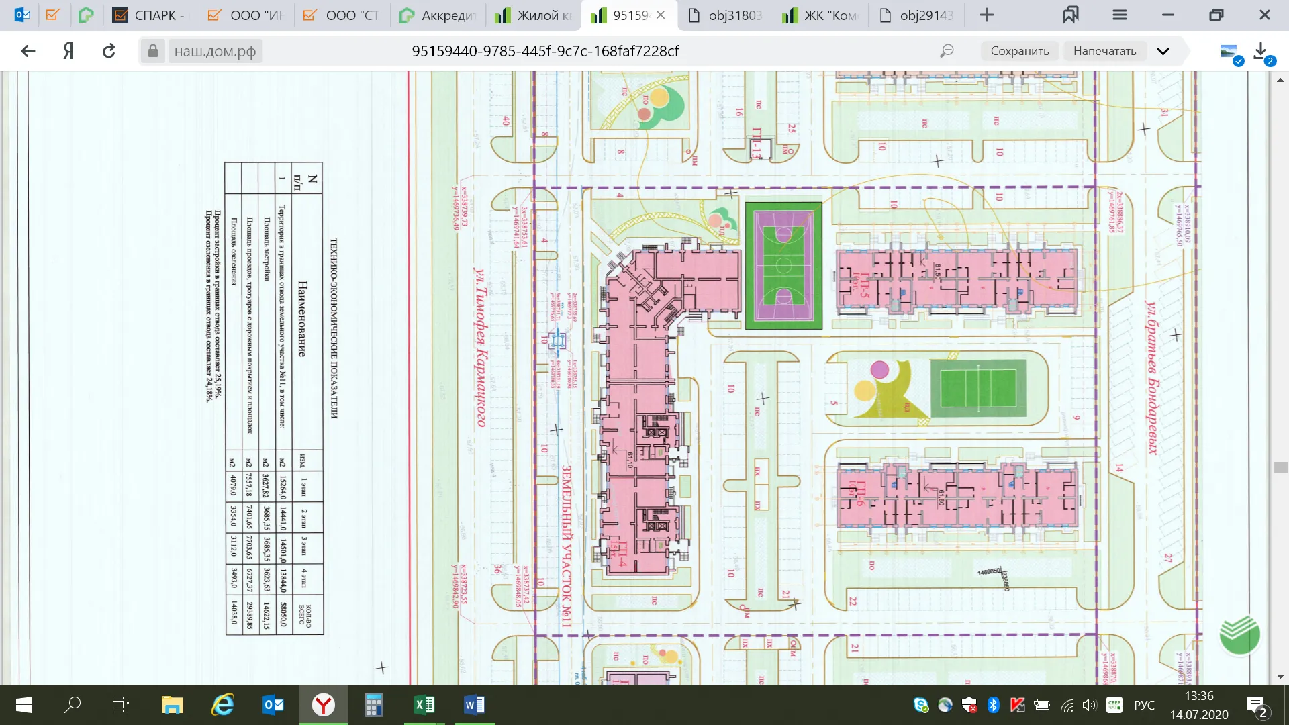This screenshot has width=1289, height=725.
Task: Open the bookmarks panel icon
Action: pyautogui.click(x=1071, y=15)
